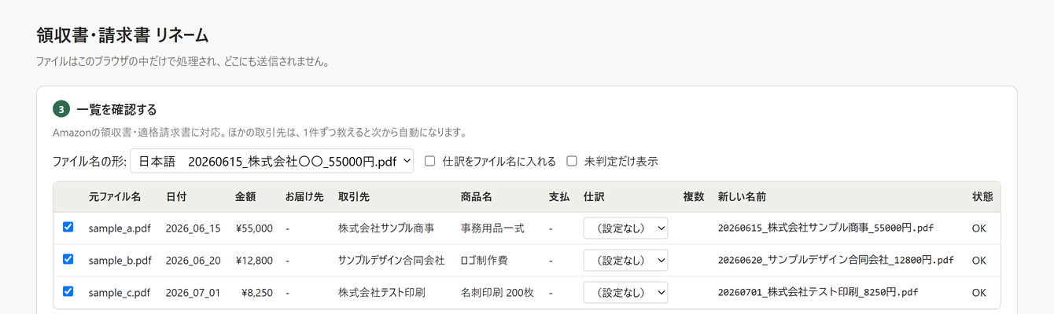Open 仕訳 dropdown for sample_c.pdf

click(x=625, y=292)
